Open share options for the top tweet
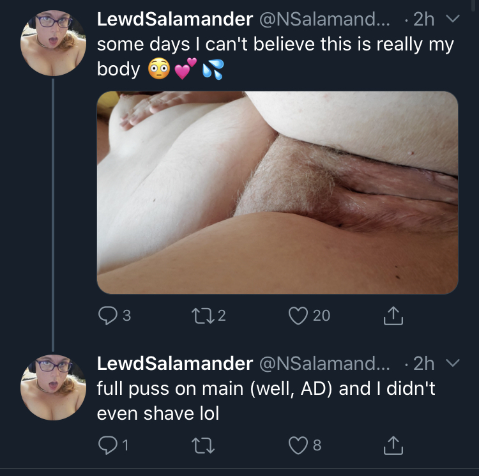Image resolution: width=479 pixels, height=476 pixels. tap(393, 316)
